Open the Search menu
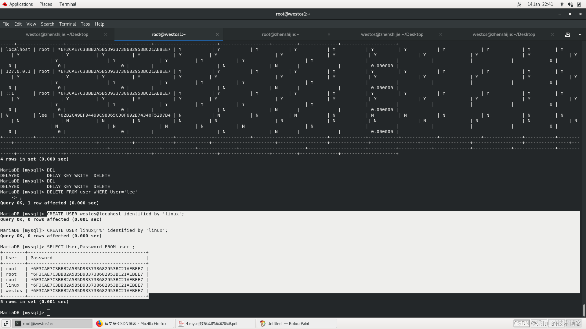The width and height of the screenshot is (586, 329). [x=47, y=24]
